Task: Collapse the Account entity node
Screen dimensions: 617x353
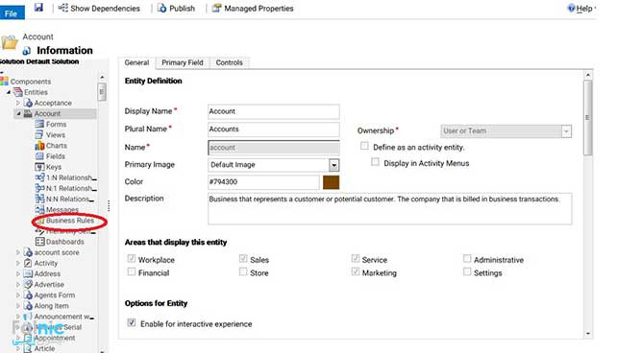Action: click(x=18, y=113)
